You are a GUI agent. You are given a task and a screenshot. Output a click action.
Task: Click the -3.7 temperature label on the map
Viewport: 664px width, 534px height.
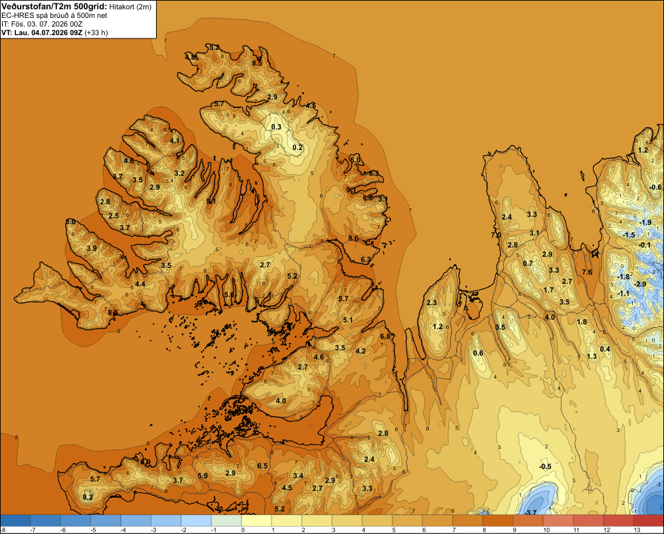coord(530,512)
